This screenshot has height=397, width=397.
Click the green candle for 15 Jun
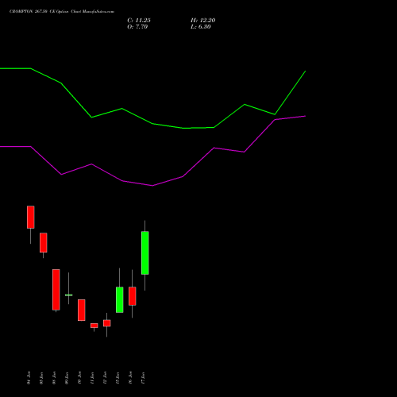(x=120, y=299)
